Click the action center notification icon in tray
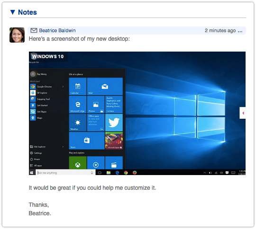This screenshot has width=256, height=229. click(x=227, y=173)
